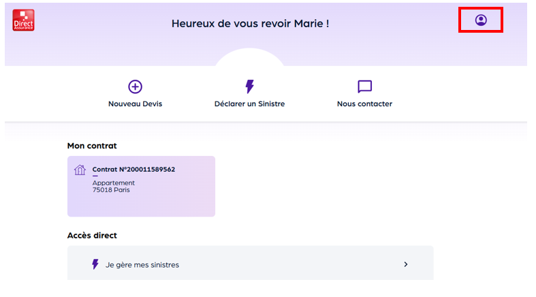The width and height of the screenshot is (536, 297).
Task: Click the Mon contrat section heading
Action: pos(92,146)
